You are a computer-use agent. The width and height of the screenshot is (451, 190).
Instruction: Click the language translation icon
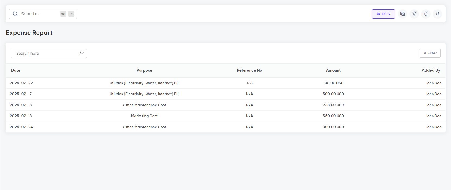point(402,14)
